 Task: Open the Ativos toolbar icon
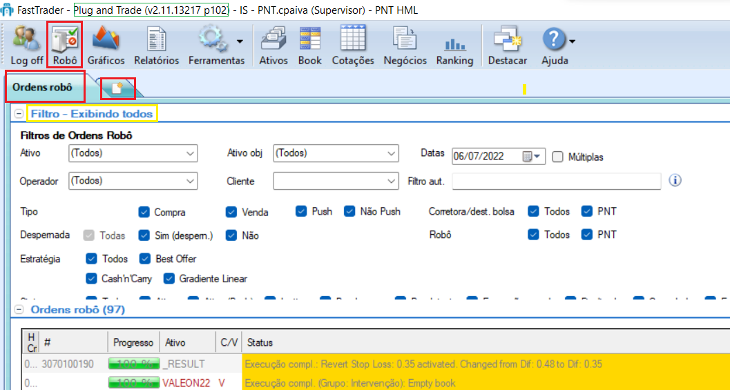point(273,46)
